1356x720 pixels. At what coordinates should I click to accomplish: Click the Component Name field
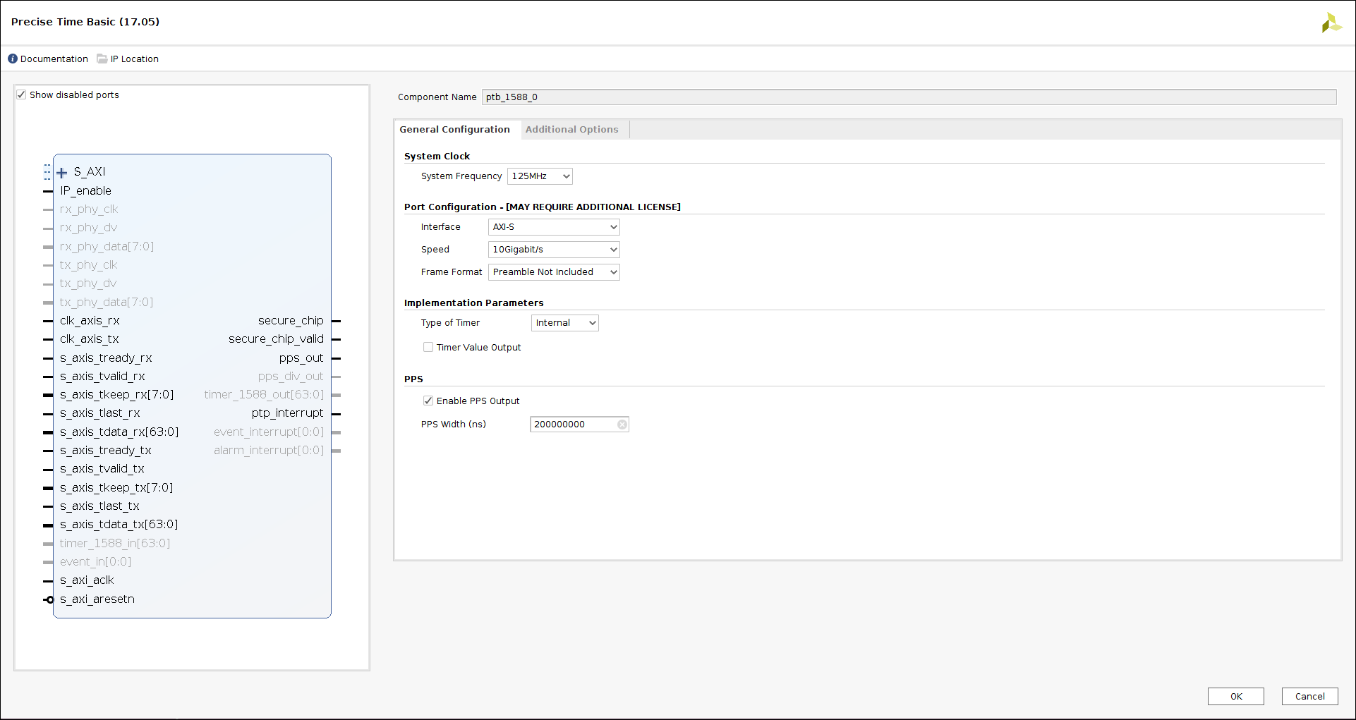[x=909, y=97]
